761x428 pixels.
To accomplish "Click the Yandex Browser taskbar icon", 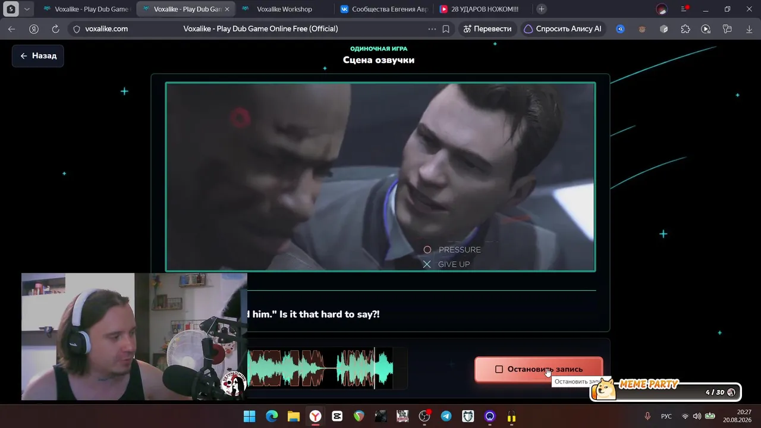I will (x=315, y=416).
